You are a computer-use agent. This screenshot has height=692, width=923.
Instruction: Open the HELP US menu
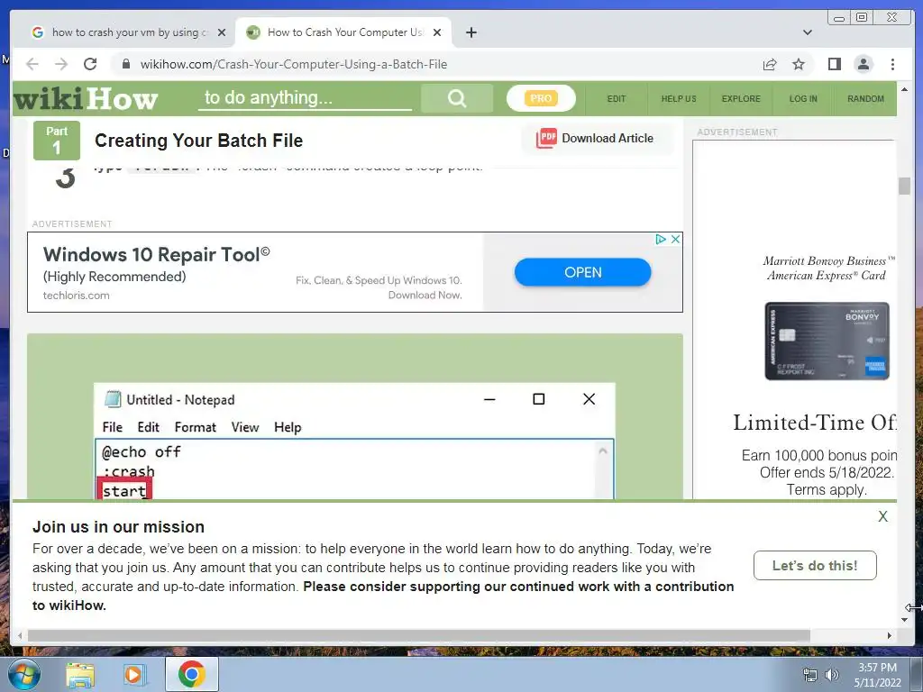(x=679, y=99)
